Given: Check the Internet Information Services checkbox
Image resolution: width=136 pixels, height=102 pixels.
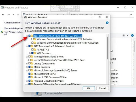Looking at the screenshot, I should pyautogui.click(x=29, y=56).
